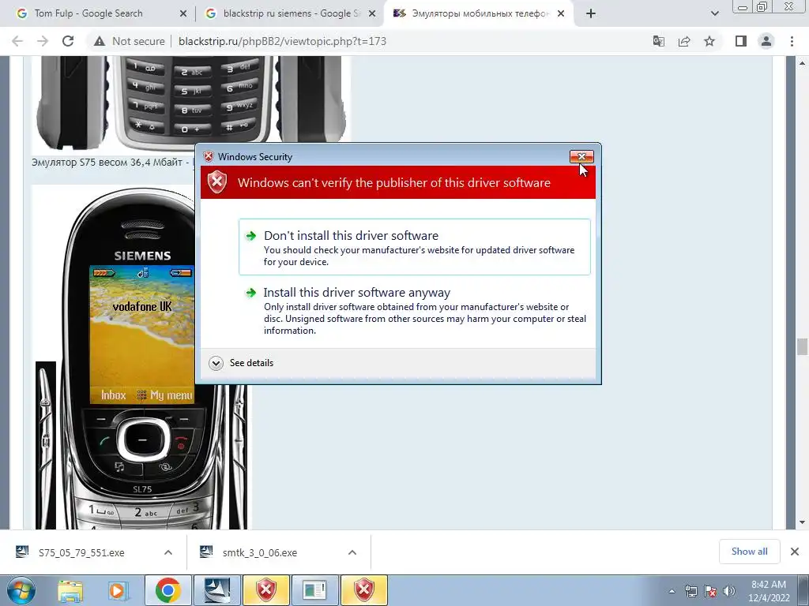Click the installer setup taskbar icon
Viewport: 809px width, 606px height.
click(x=217, y=590)
